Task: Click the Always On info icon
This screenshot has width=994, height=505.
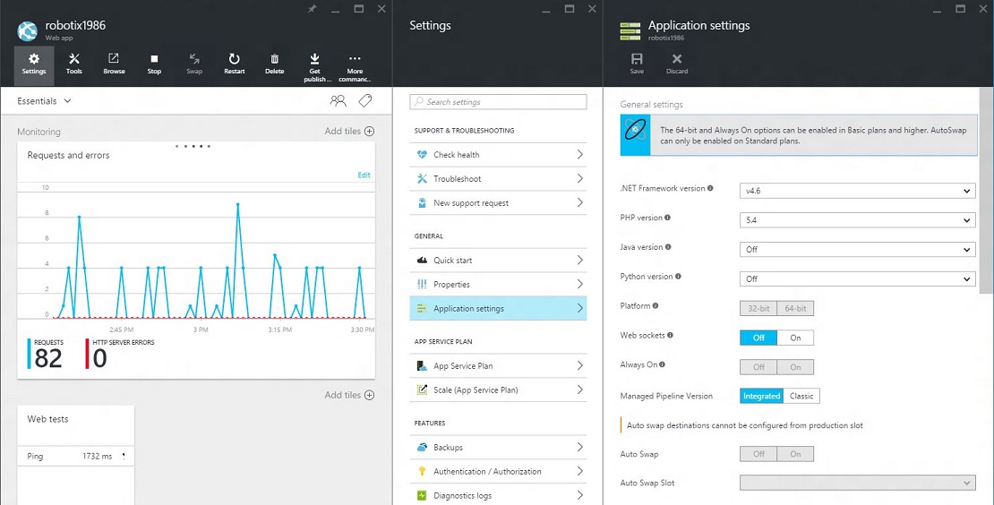Action: [663, 364]
